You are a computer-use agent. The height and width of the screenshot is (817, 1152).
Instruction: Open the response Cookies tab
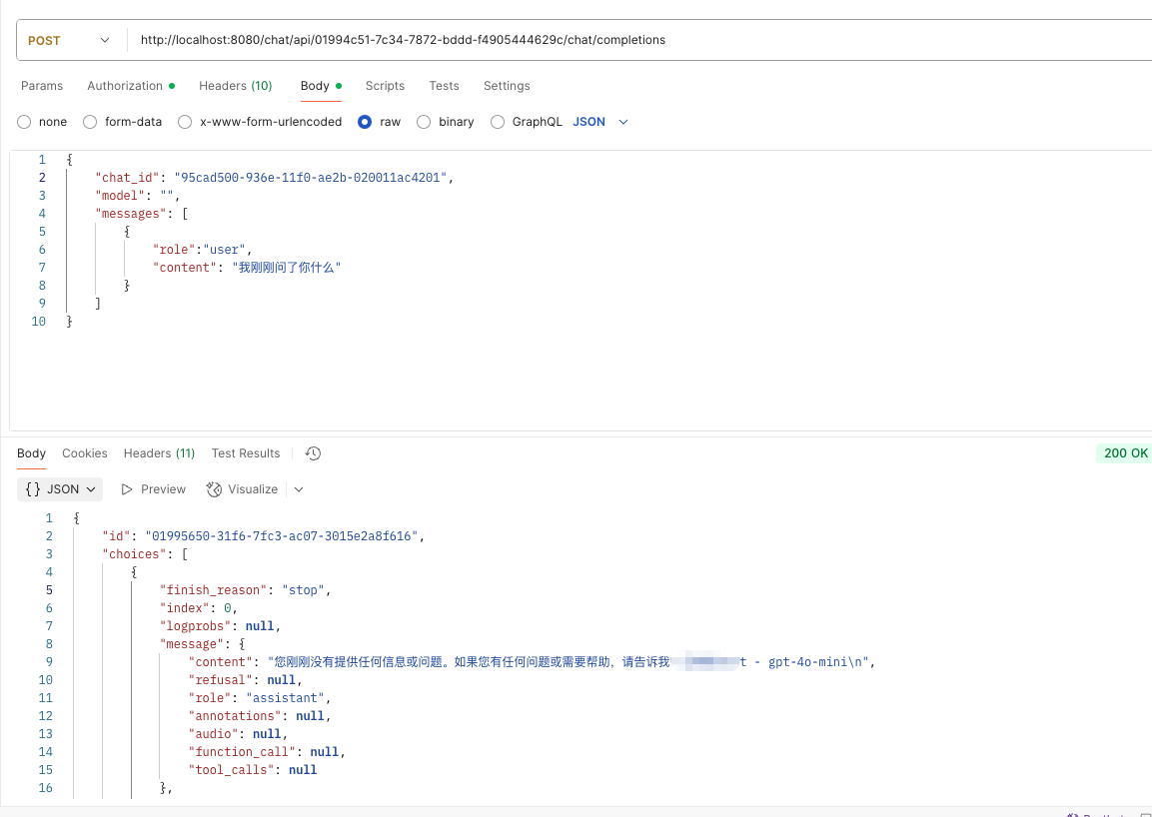(x=85, y=453)
